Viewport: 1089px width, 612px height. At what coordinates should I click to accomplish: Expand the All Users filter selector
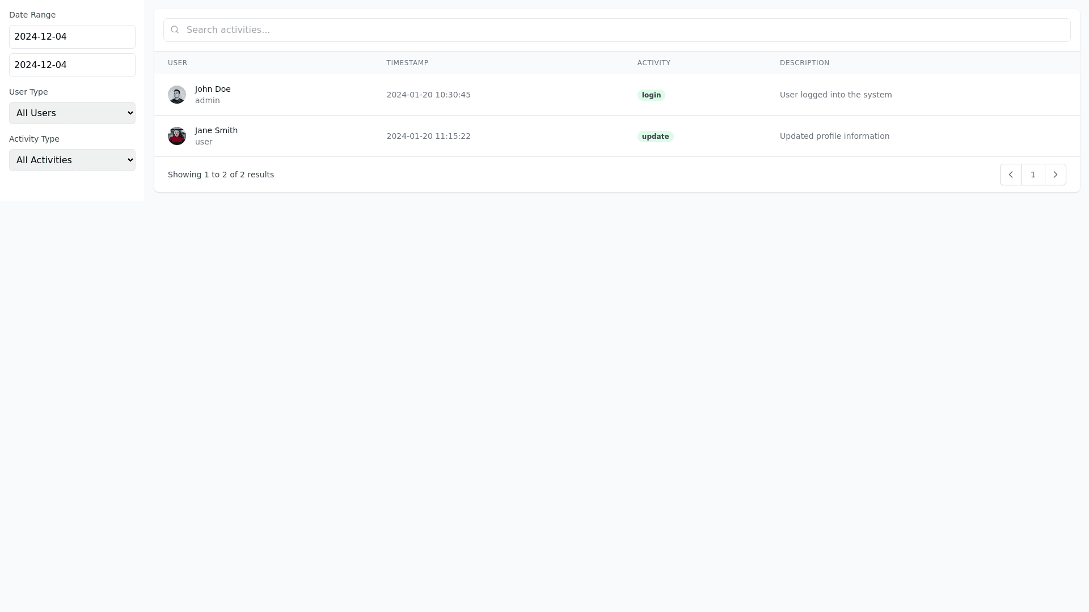(x=72, y=113)
